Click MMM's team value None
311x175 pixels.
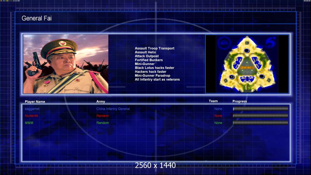click(x=218, y=123)
